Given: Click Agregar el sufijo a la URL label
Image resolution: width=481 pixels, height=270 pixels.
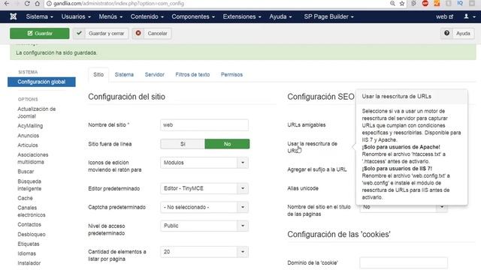Looking at the screenshot, I should (x=317, y=169).
